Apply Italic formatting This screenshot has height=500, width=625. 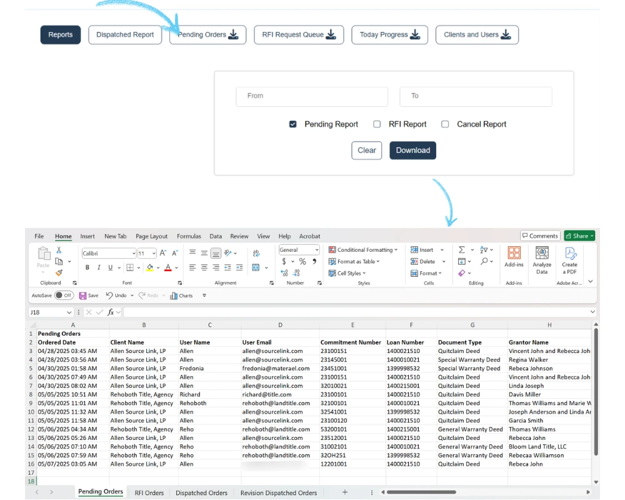(99, 267)
